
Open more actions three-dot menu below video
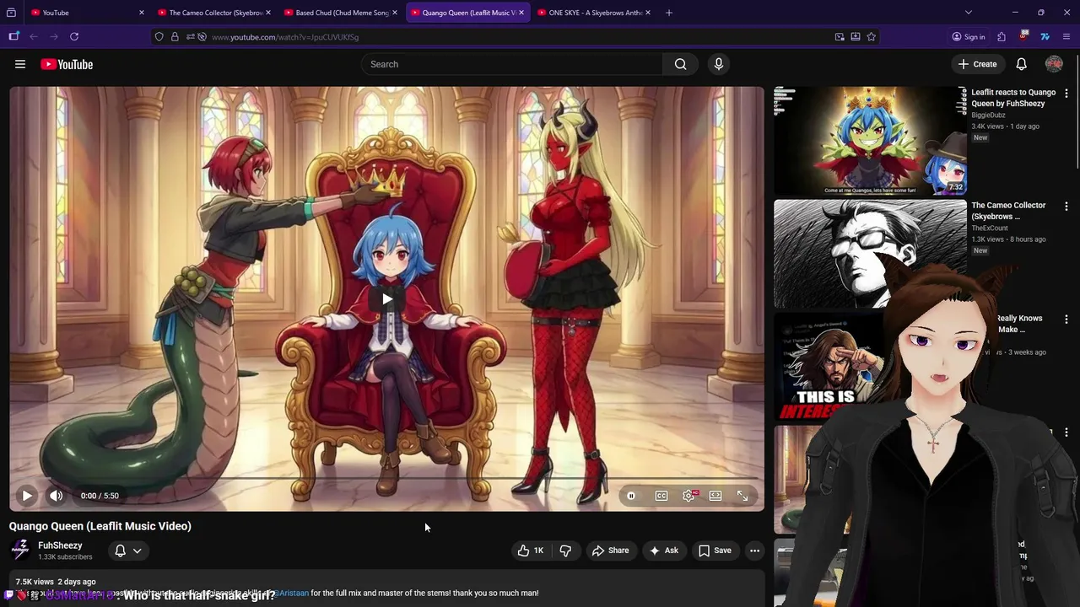click(755, 551)
